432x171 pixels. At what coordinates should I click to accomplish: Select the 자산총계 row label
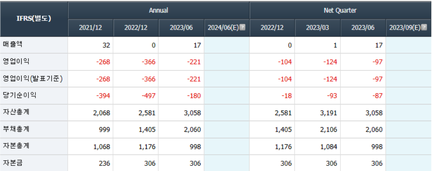pyautogui.click(x=16, y=113)
